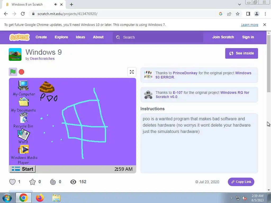
Task: Click the search magnifier icon
Action: 118,37
